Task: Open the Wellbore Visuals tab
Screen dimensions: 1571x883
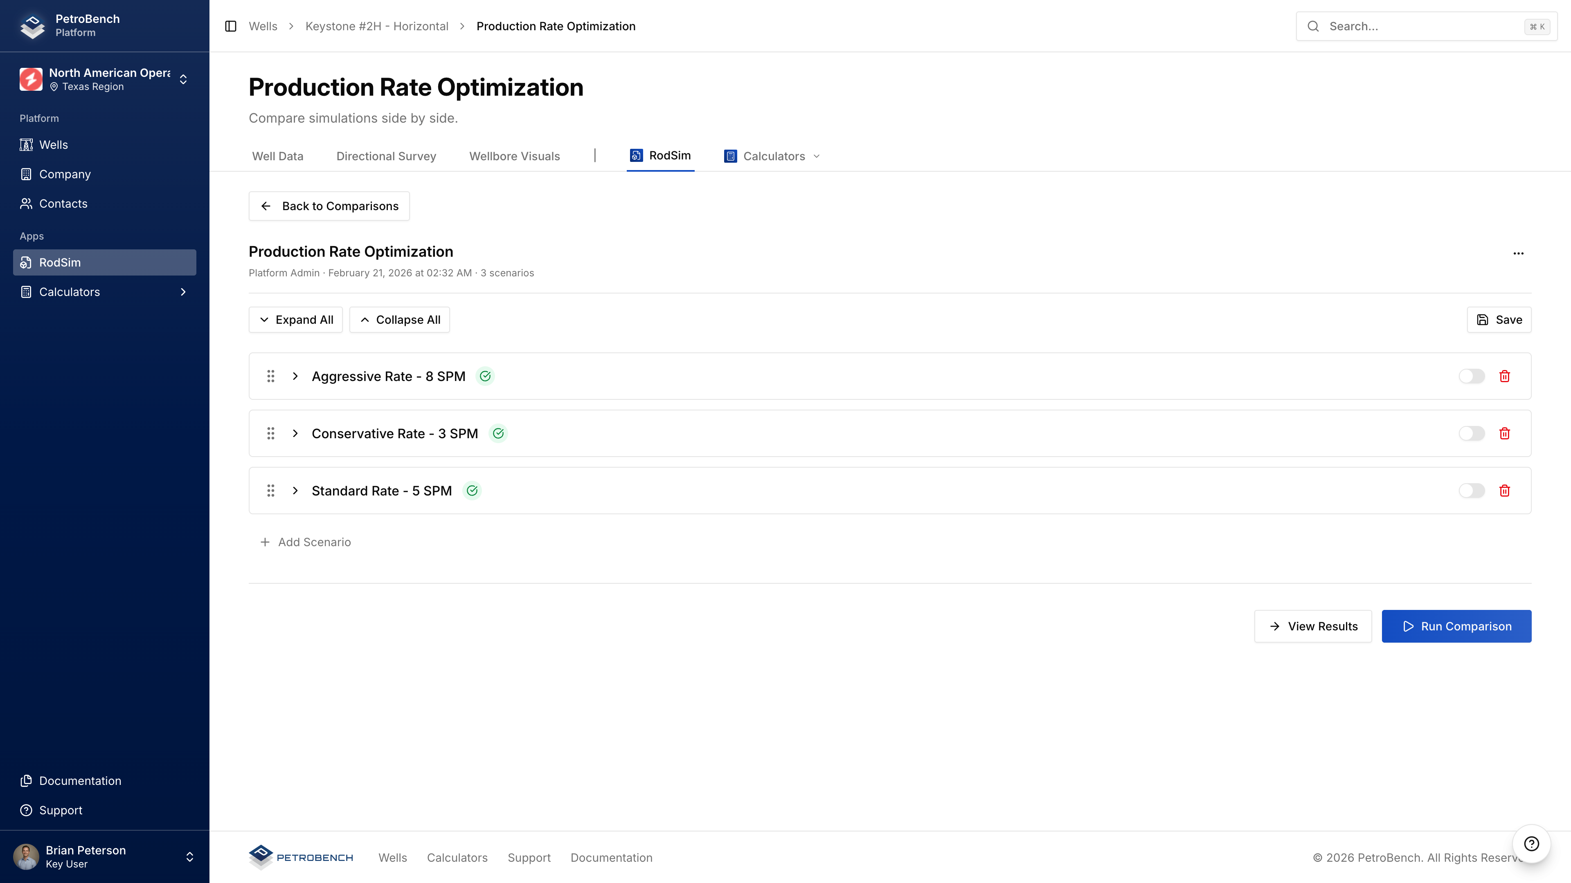Action: click(x=514, y=156)
